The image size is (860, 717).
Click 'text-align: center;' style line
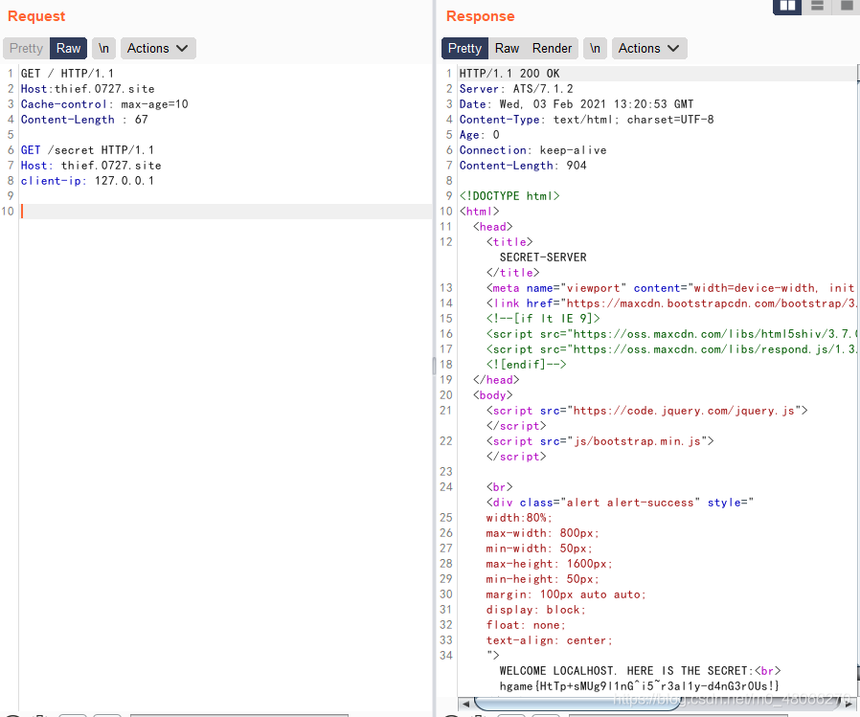549,640
